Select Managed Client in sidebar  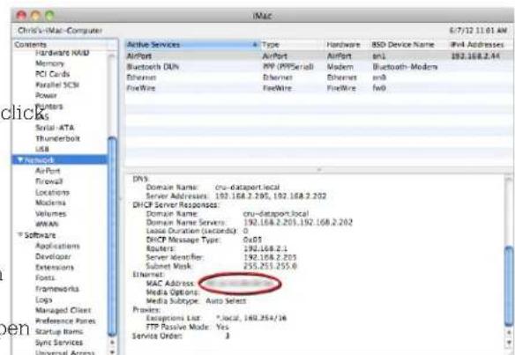coord(63,310)
